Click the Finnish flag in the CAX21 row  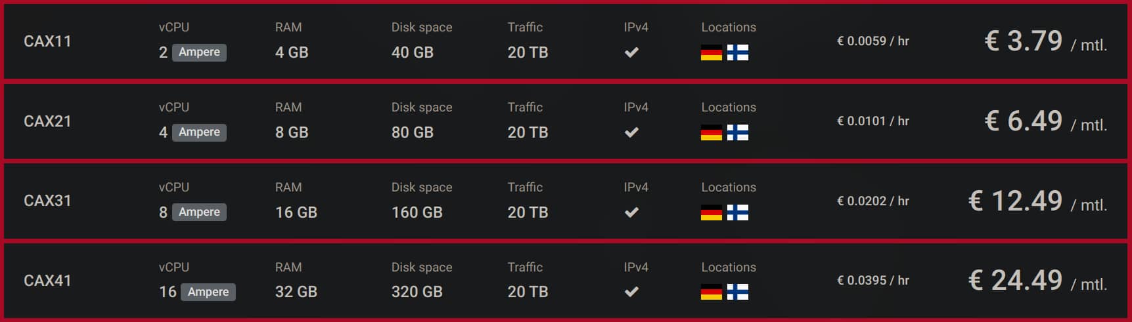738,132
